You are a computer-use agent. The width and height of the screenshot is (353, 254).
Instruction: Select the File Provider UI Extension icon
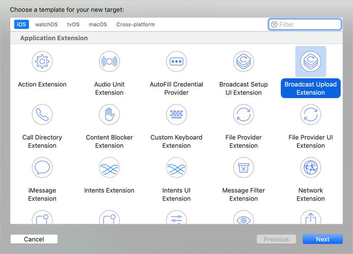click(310, 114)
